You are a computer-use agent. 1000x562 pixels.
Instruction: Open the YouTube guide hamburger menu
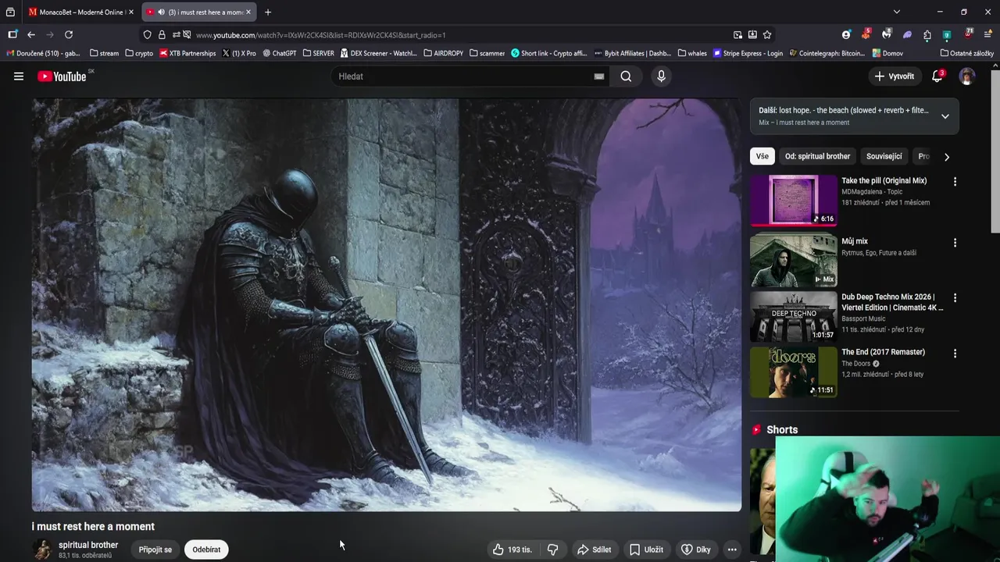(x=19, y=76)
